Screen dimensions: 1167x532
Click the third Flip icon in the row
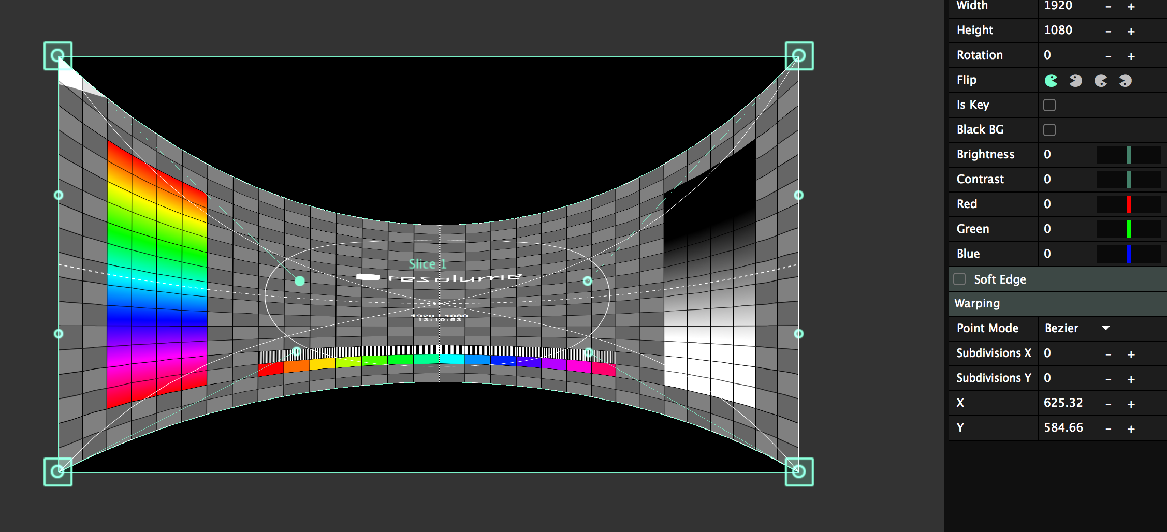[x=1100, y=80]
